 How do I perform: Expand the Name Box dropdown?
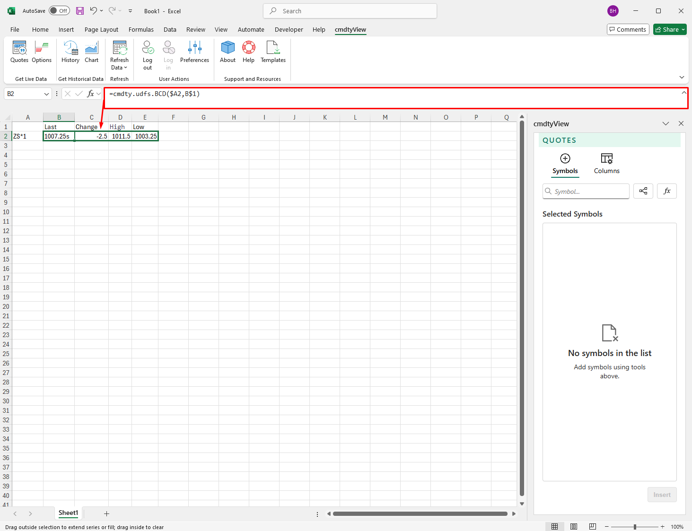click(x=46, y=94)
